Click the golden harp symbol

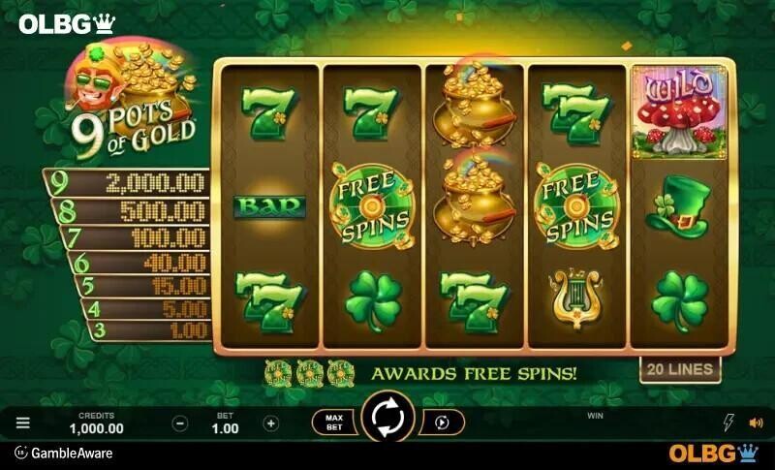(x=575, y=298)
